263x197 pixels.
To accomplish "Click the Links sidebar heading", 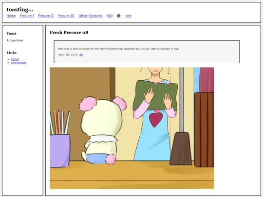I will pos(12,53).
